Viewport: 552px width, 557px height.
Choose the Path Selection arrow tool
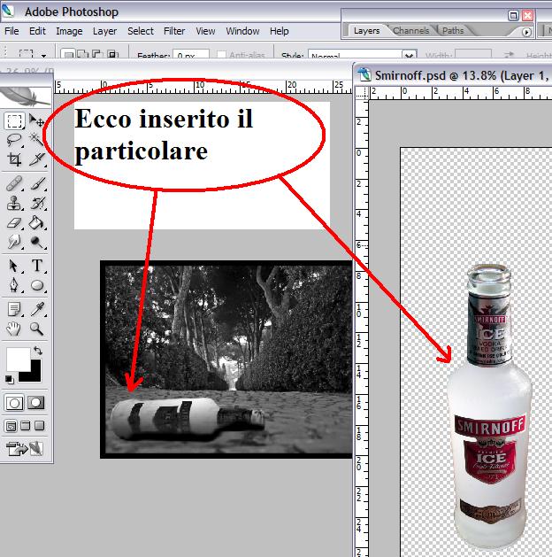14,266
